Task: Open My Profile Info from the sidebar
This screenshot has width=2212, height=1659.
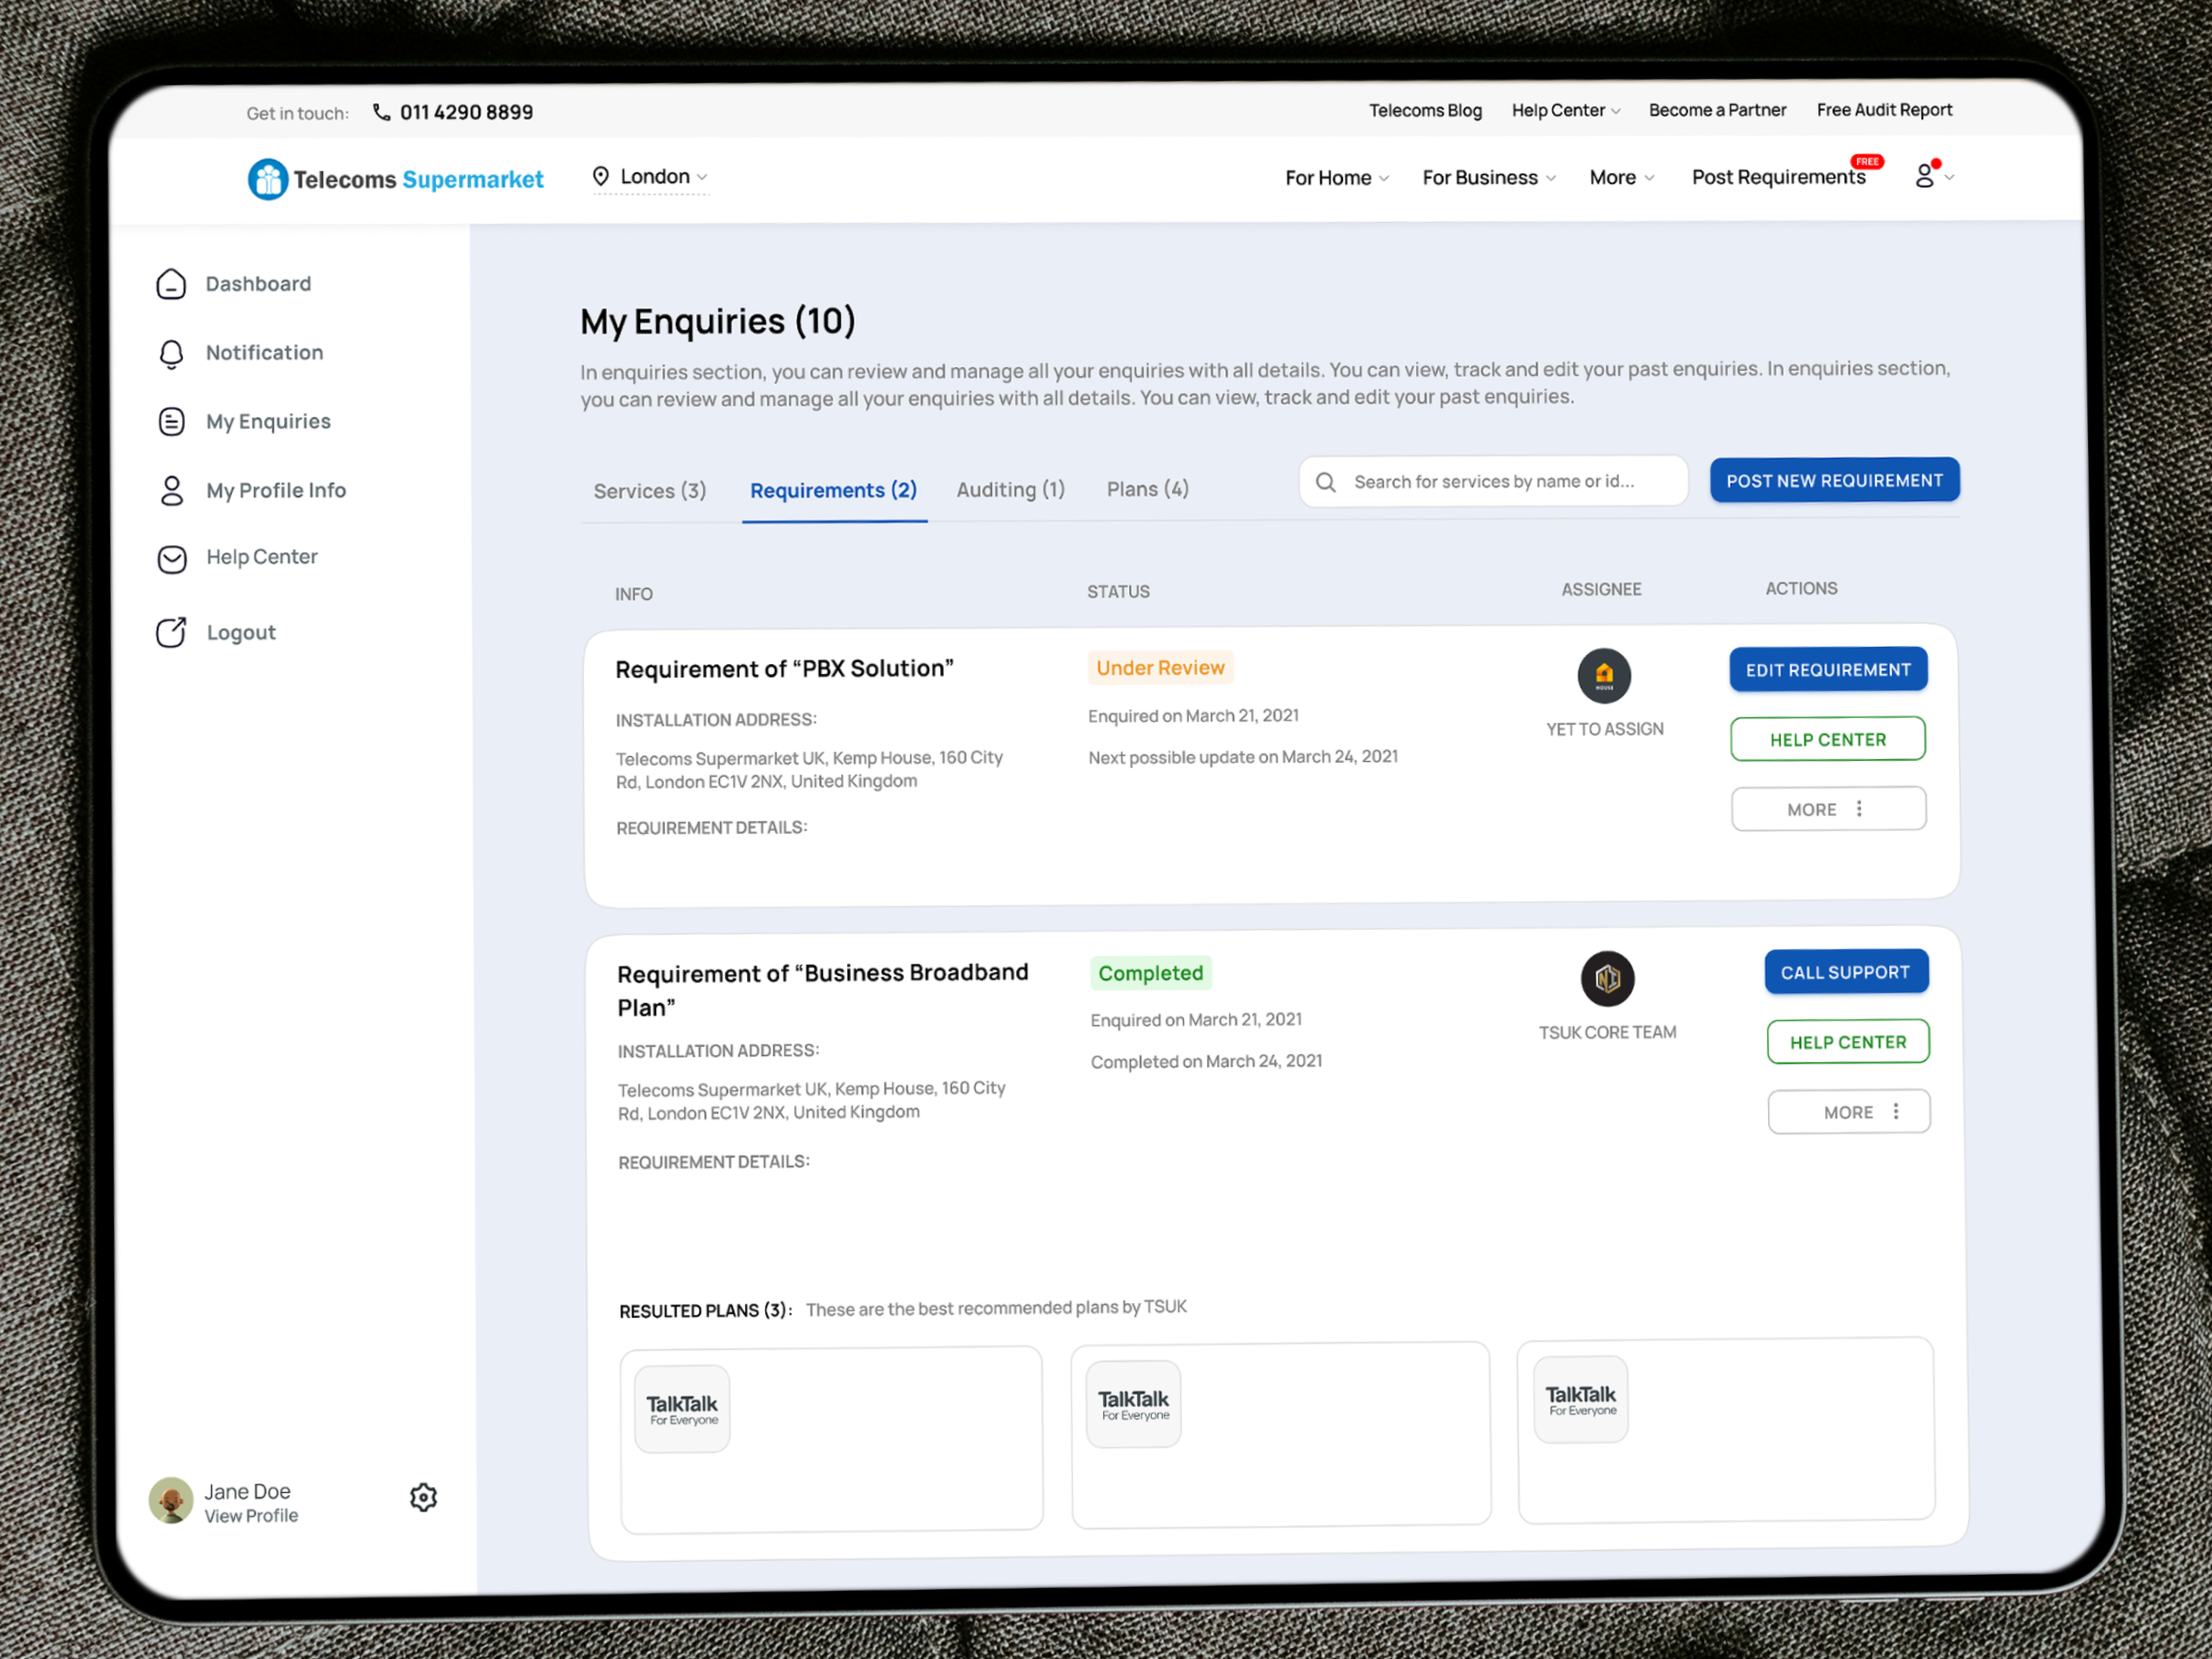Action: pyautogui.click(x=276, y=490)
